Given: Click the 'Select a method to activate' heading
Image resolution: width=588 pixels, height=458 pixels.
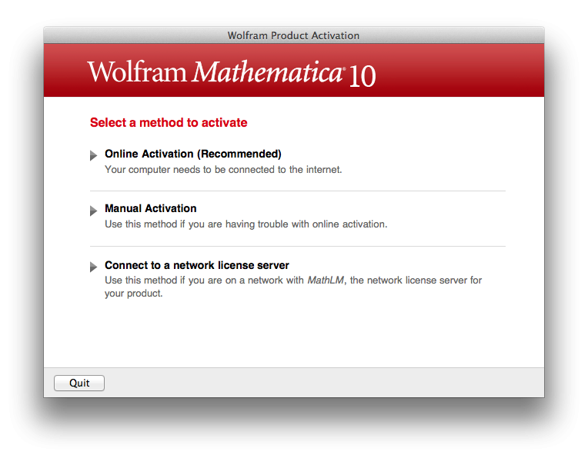Looking at the screenshot, I should coord(169,122).
